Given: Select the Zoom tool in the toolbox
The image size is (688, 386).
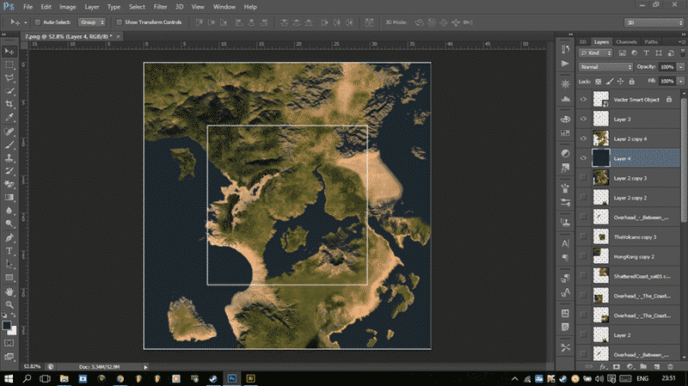Looking at the screenshot, I should click(x=9, y=303).
